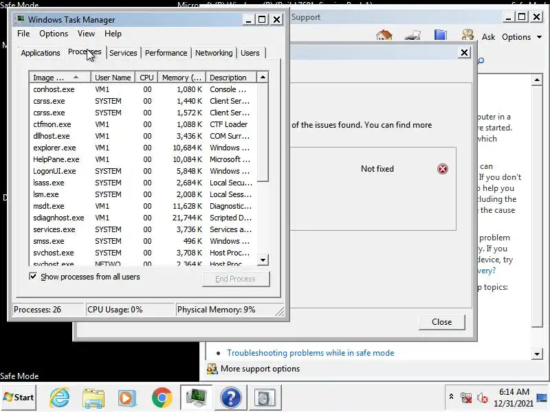Click the muted volume tray icon
This screenshot has height=412, width=550.
pyautogui.click(x=483, y=398)
